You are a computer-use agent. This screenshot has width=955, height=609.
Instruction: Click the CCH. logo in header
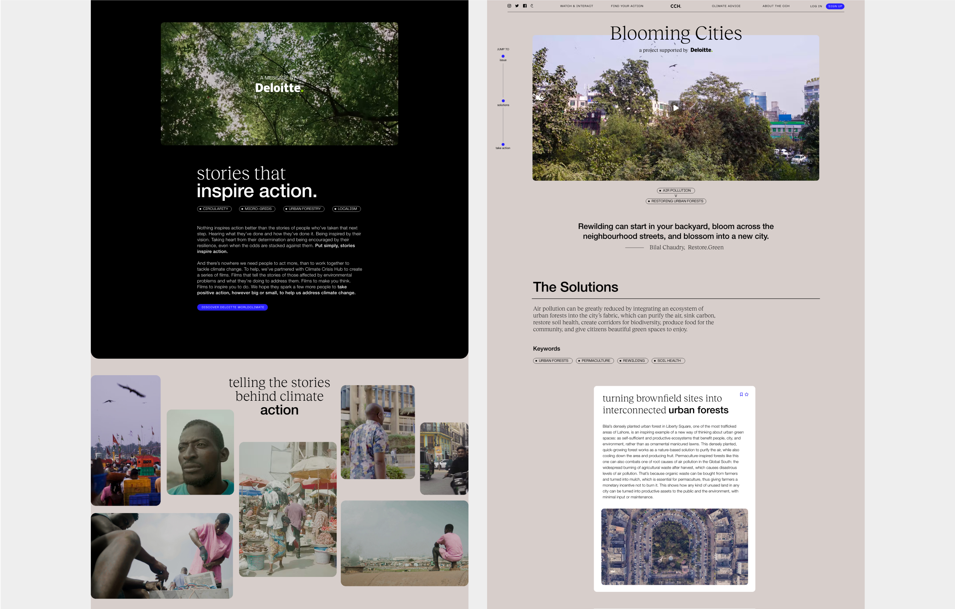(x=675, y=6)
